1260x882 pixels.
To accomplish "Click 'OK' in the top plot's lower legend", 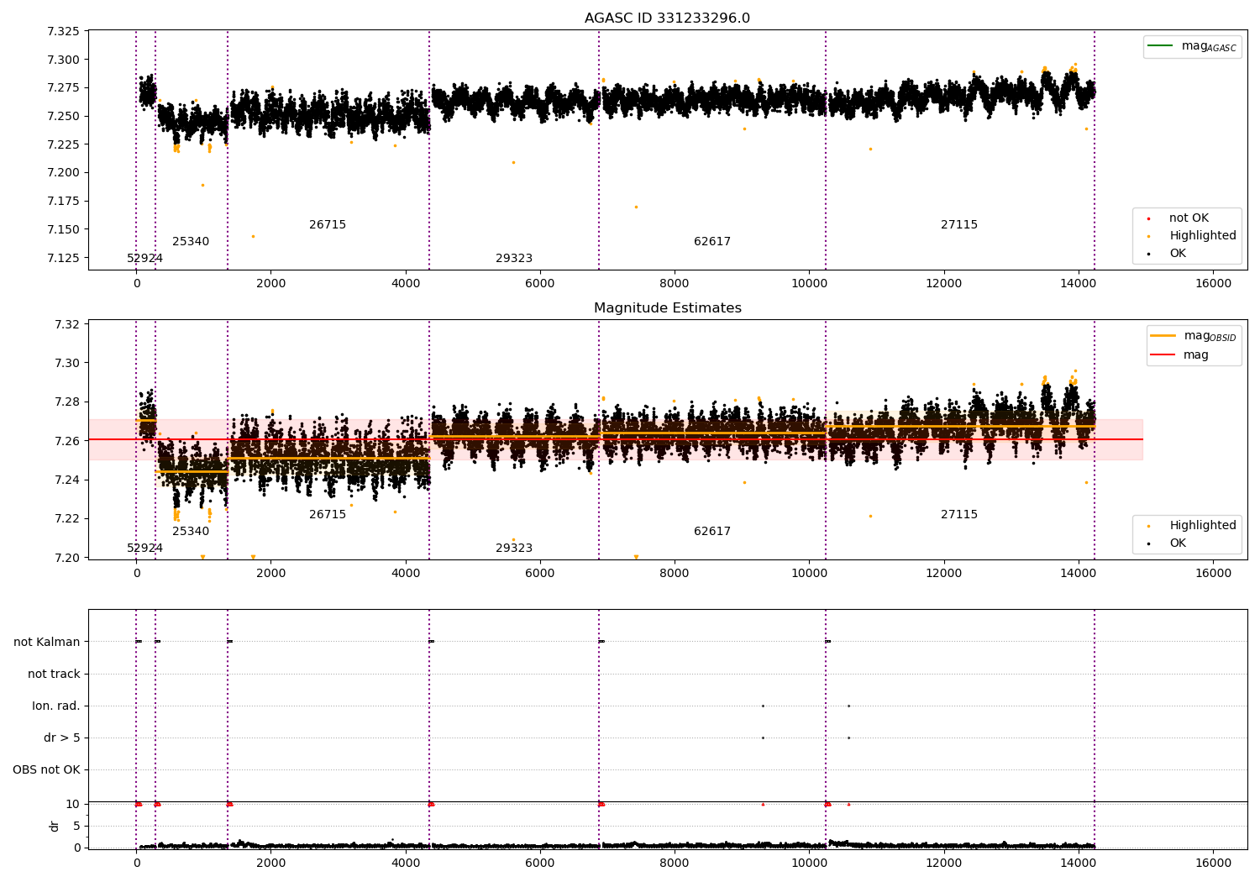I will [1168, 254].
